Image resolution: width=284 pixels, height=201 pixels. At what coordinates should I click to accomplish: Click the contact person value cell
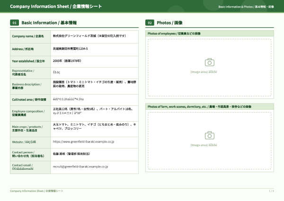coord(95,155)
